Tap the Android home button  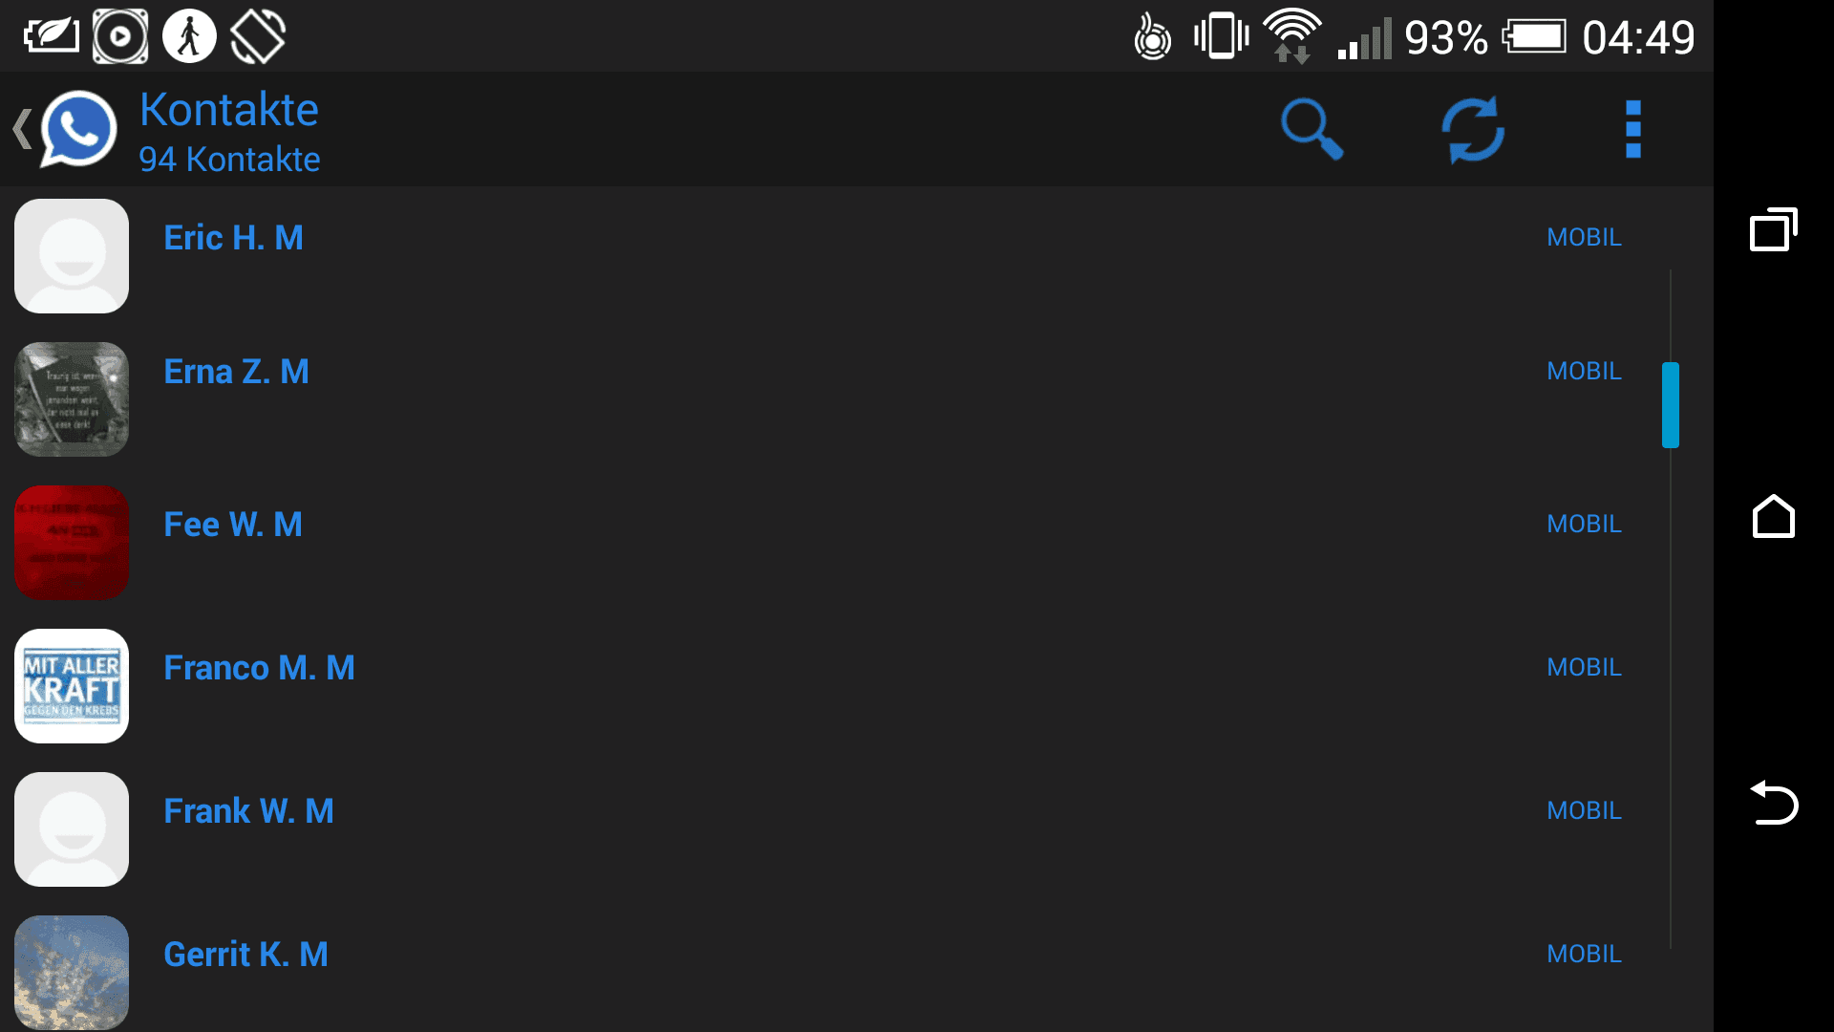[1774, 516]
